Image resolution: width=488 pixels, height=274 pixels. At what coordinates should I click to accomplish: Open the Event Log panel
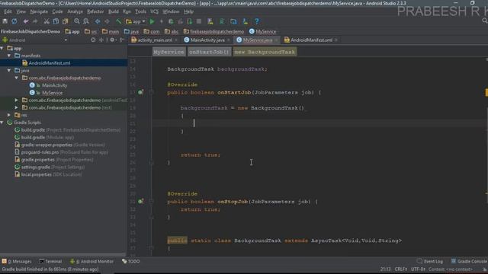[430, 261]
